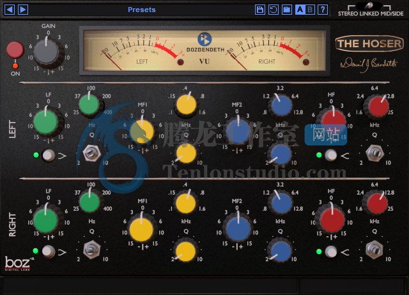
Task: Adjust LEFT MF1 frequency kHz knob
Action: coord(186,105)
